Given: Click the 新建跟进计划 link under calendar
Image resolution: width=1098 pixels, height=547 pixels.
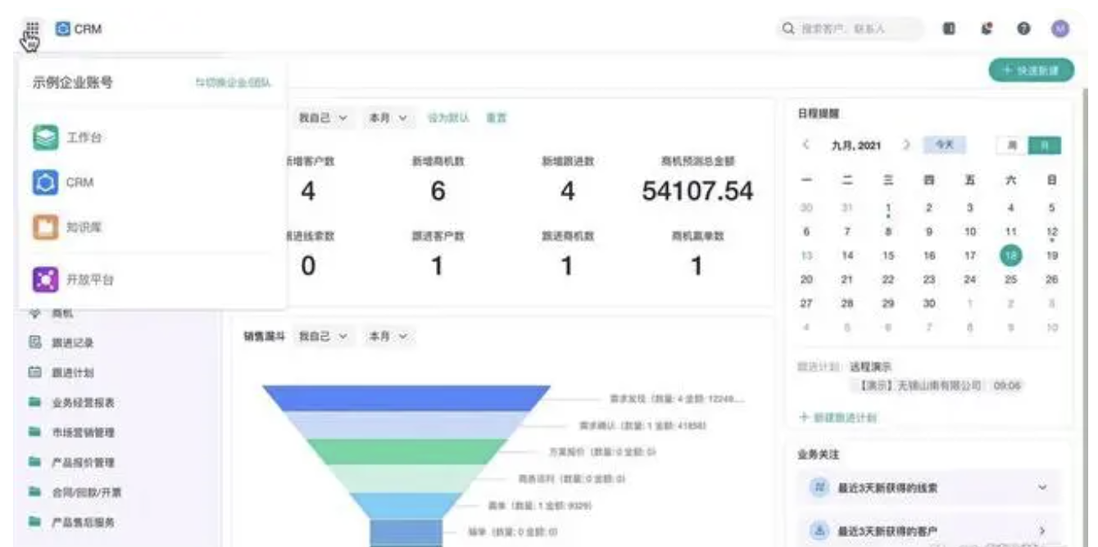Looking at the screenshot, I should (x=837, y=418).
